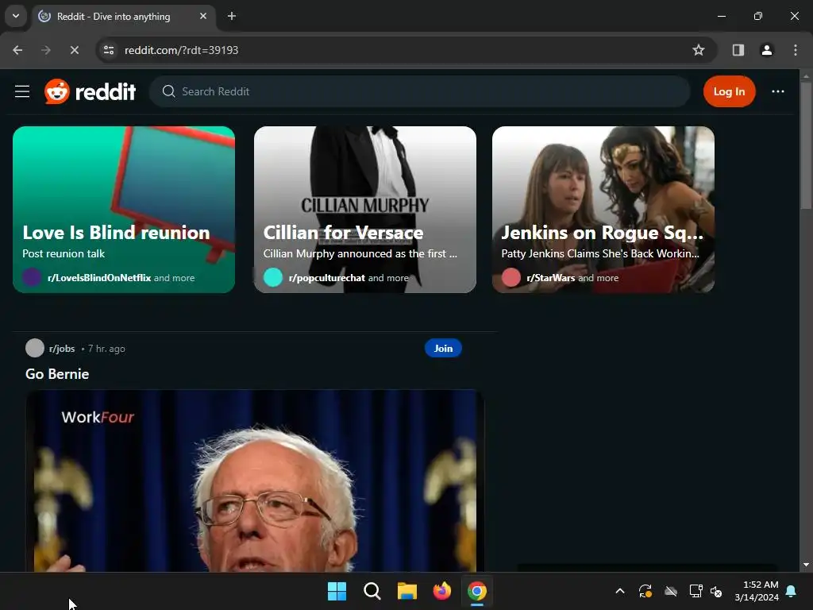This screenshot has width=813, height=610.
Task: Open the Chrome three-dot menu
Action: click(x=795, y=50)
